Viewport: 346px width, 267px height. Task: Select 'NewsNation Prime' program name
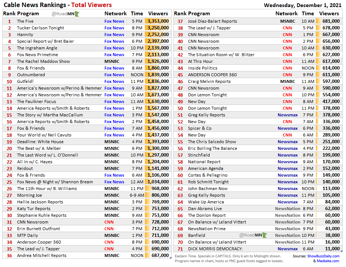pos(207,229)
